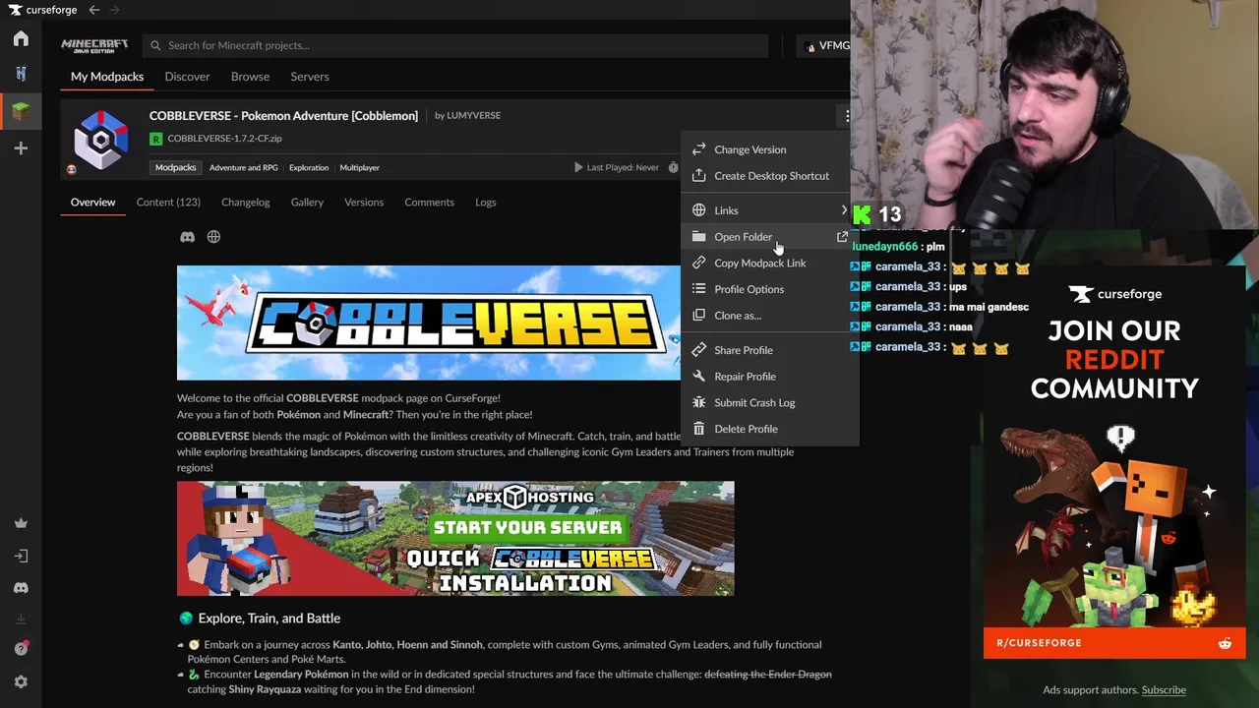Click the Cobbleverse modpack logo thumbnail

pyautogui.click(x=100, y=141)
